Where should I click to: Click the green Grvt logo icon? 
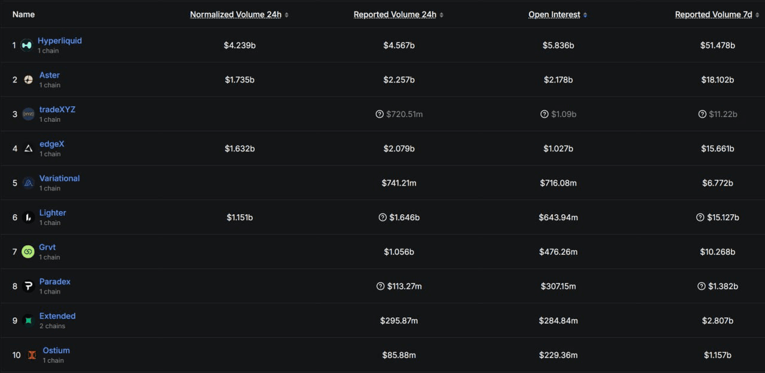(x=28, y=252)
